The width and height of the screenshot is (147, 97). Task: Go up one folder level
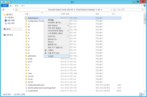[14, 10]
